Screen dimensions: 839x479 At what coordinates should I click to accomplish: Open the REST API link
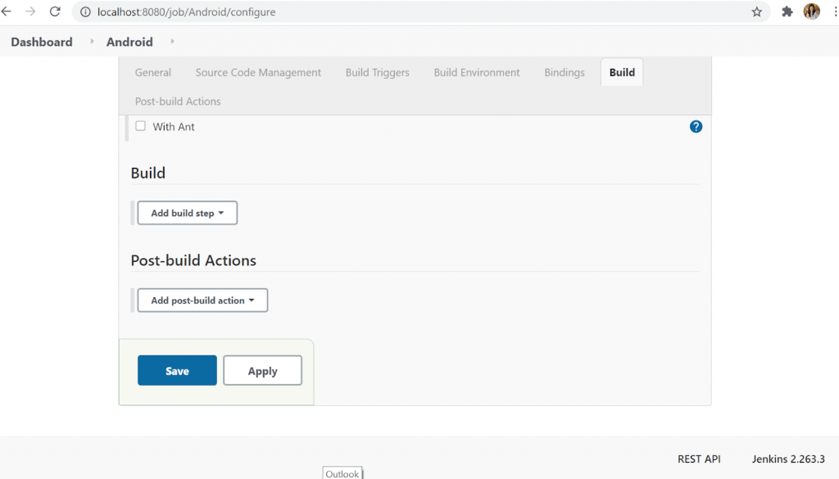699,459
